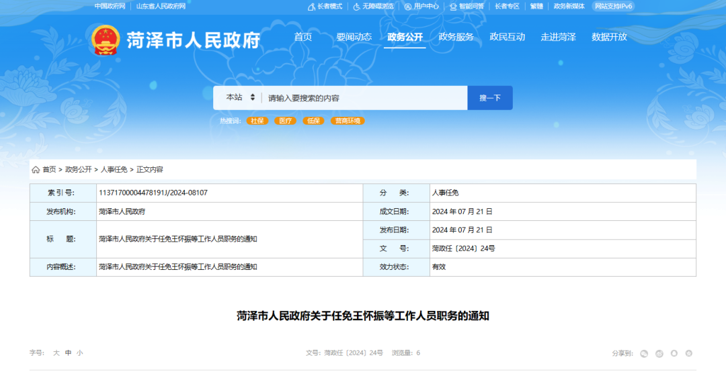This screenshot has width=726, height=374.
Task: Select hot search tag 营商环境
Action: [348, 121]
